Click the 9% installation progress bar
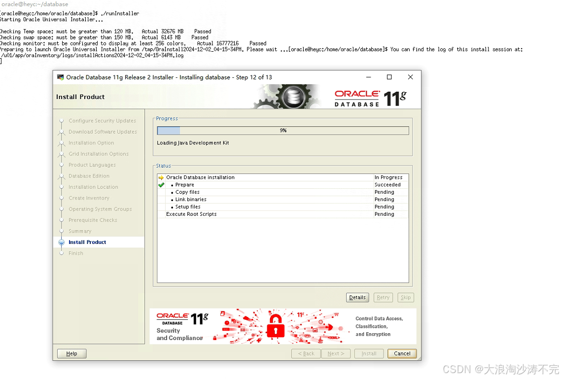This screenshot has width=561, height=379. click(x=282, y=131)
